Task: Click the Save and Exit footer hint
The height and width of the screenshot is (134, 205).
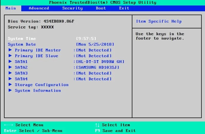Action: point(119,131)
